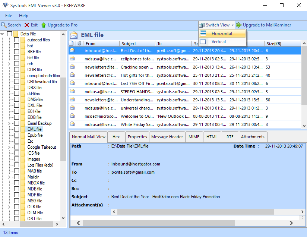Click the EML file envelope header icon
The width and height of the screenshot is (307, 237).
click(x=74, y=35)
